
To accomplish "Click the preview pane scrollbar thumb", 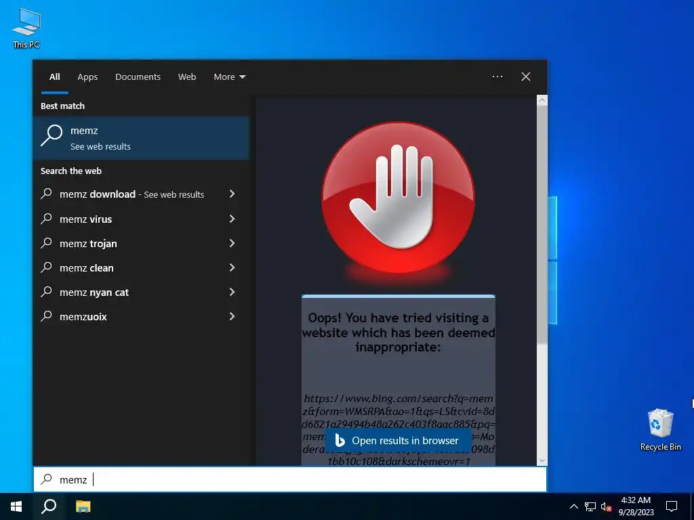I will tap(542, 225).
